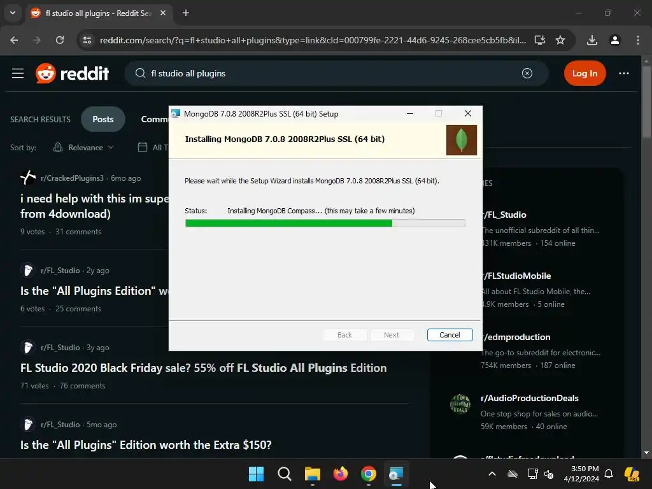Open Reddit more options ellipsis
652x489 pixels.
[624, 74]
